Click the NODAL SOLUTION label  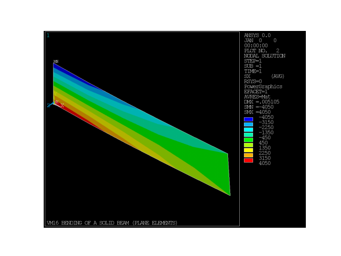click(x=264, y=55)
